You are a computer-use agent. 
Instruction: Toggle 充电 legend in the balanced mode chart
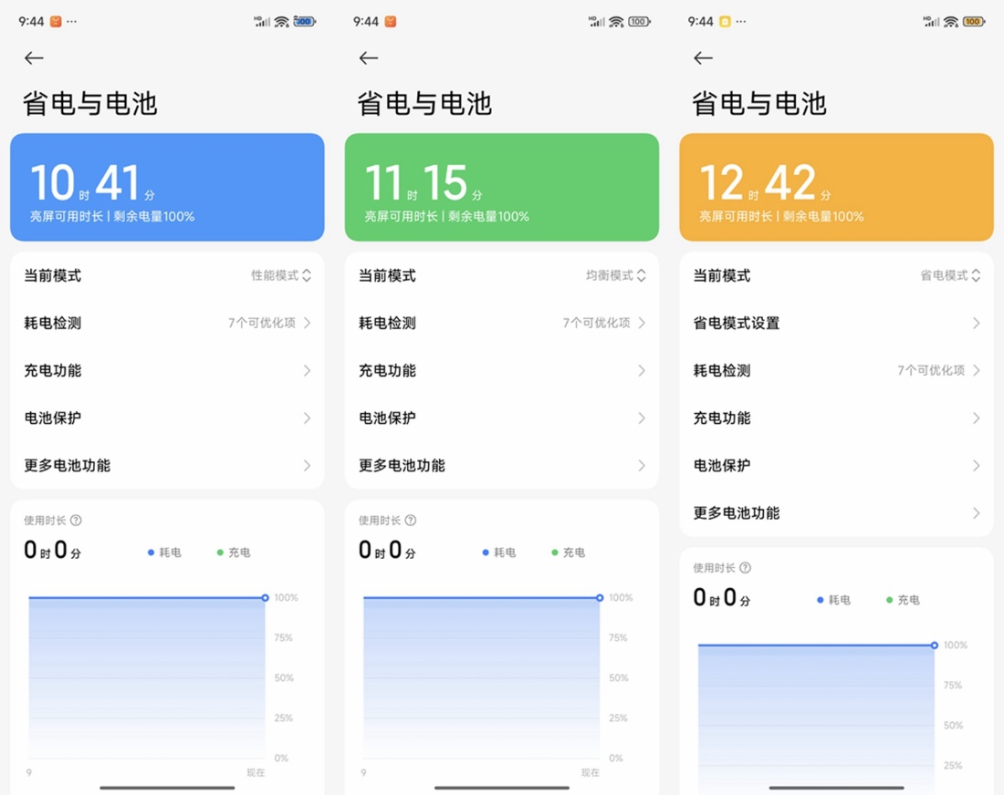569,552
